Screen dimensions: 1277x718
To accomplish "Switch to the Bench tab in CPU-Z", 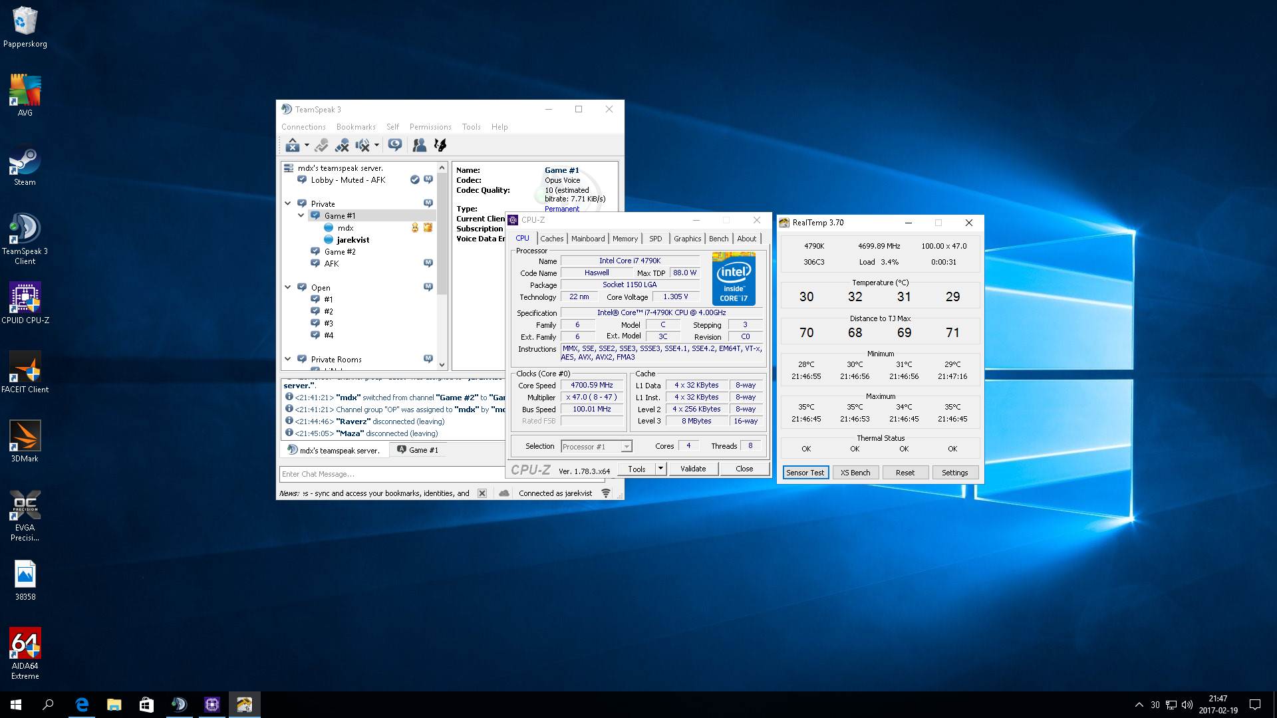I will tap(718, 239).
